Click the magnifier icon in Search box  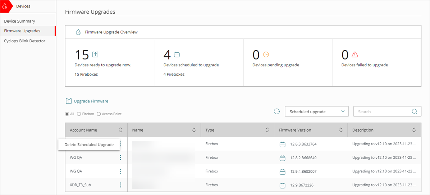point(415,111)
